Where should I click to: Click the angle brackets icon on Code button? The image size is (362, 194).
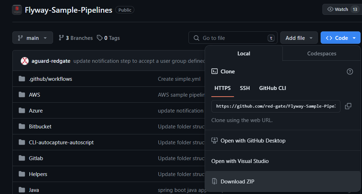(329, 38)
